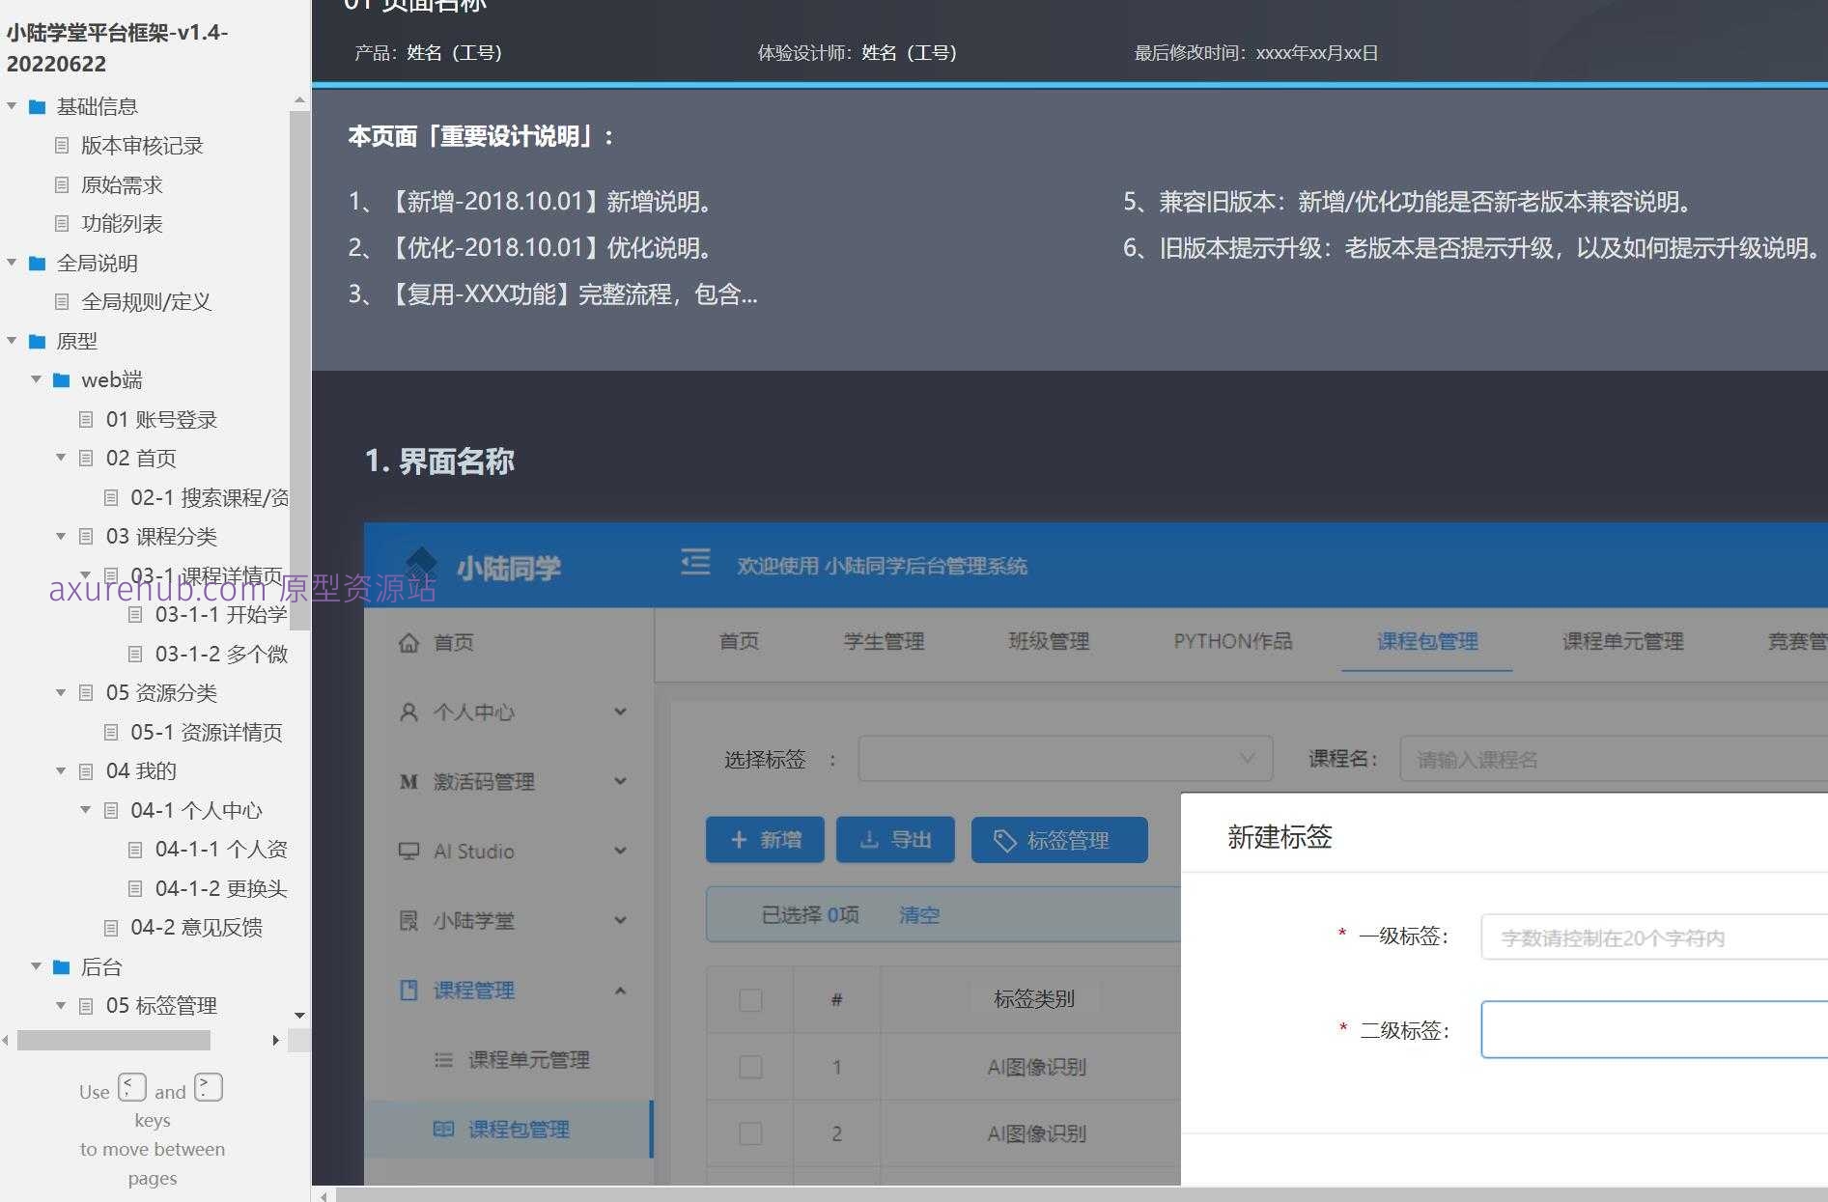1828x1202 pixels.
Task: Select the 个人中心 icon in the admin sidebar
Action: pyautogui.click(x=408, y=712)
